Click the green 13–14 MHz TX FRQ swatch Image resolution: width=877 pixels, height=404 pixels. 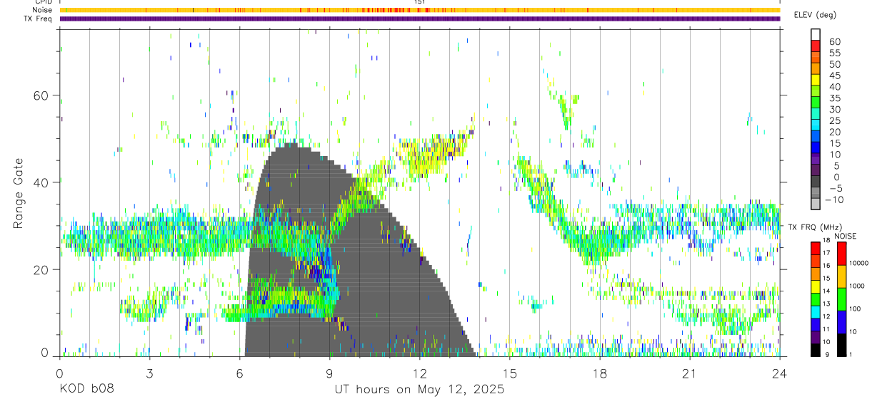[x=816, y=299]
